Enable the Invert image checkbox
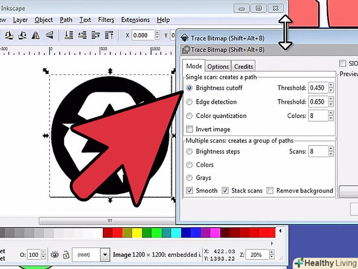This screenshot has width=358, height=269. pos(189,129)
